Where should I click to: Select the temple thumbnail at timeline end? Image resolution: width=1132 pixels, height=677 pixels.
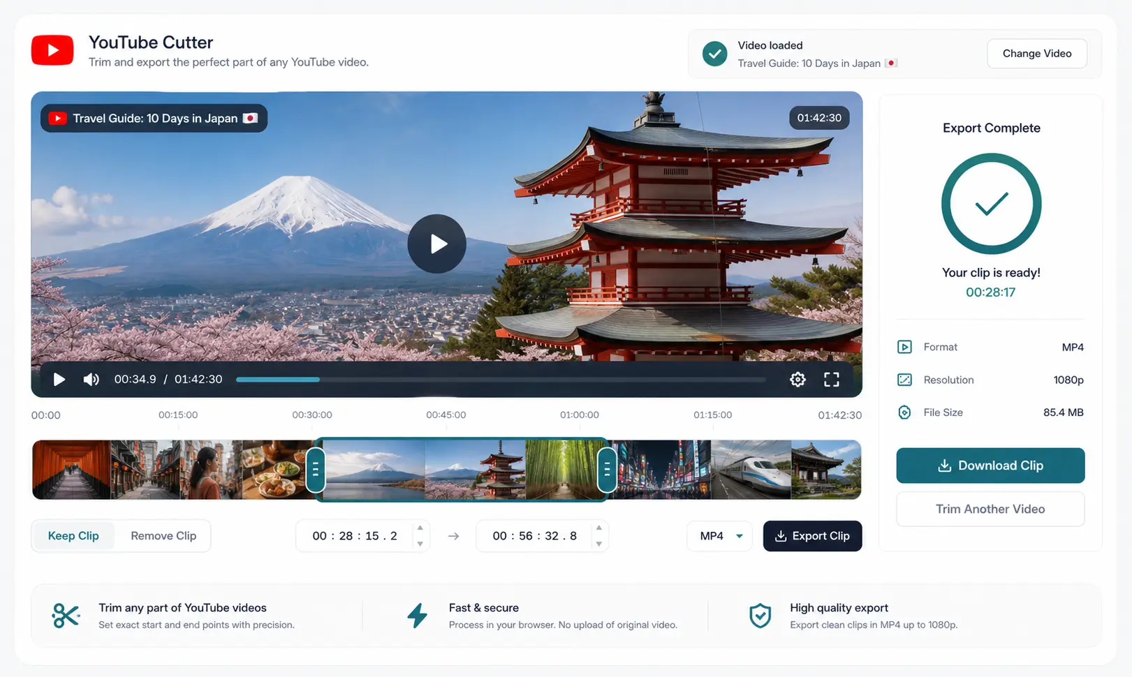[826, 470]
